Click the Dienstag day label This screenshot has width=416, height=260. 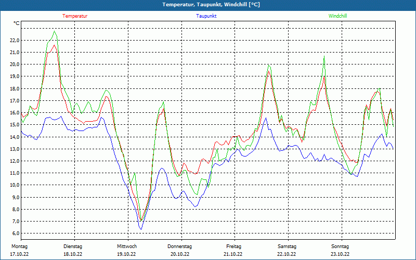(x=73, y=246)
